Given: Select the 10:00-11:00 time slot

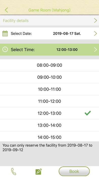Looking at the screenshot, I should pyautogui.click(x=49, y=89).
